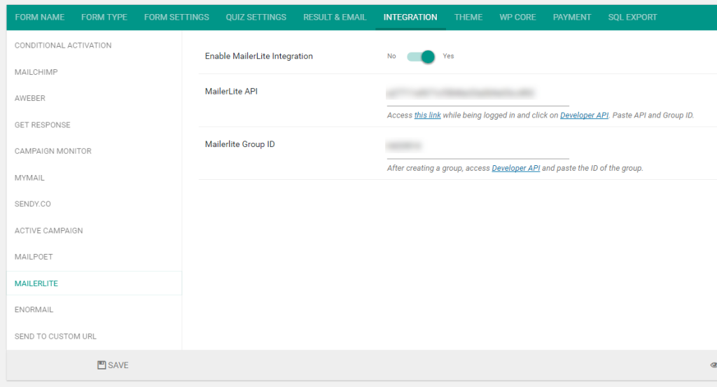Click the MailerLite API input field

(x=478, y=94)
